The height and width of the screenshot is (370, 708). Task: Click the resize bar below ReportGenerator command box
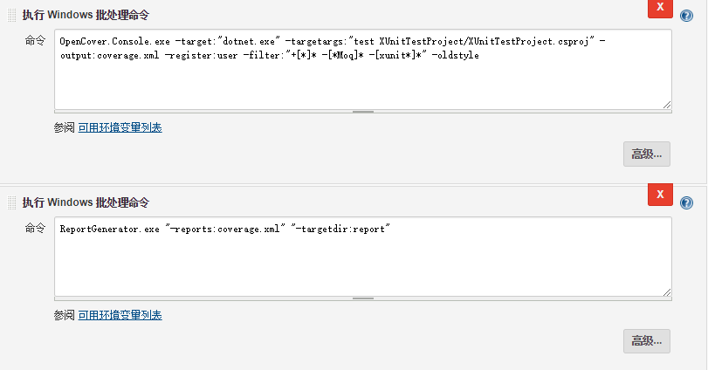363,298
